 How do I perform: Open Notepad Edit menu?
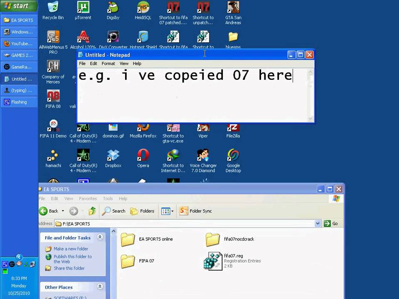(94, 64)
